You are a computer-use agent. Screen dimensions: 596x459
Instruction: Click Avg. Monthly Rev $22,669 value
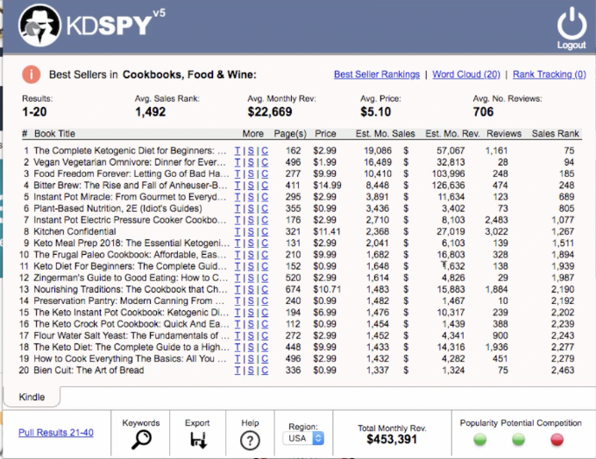[x=270, y=112]
